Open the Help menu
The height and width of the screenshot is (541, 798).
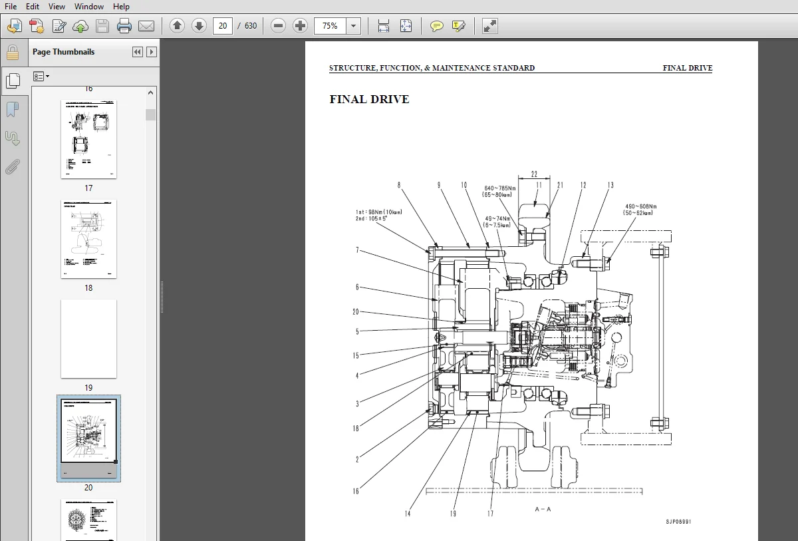(x=121, y=6)
